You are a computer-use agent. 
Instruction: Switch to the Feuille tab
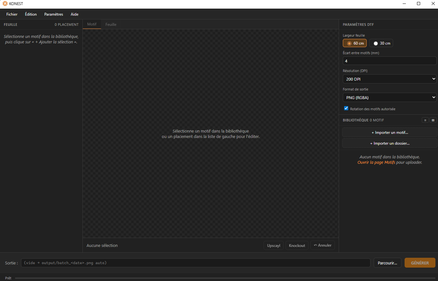(x=111, y=25)
